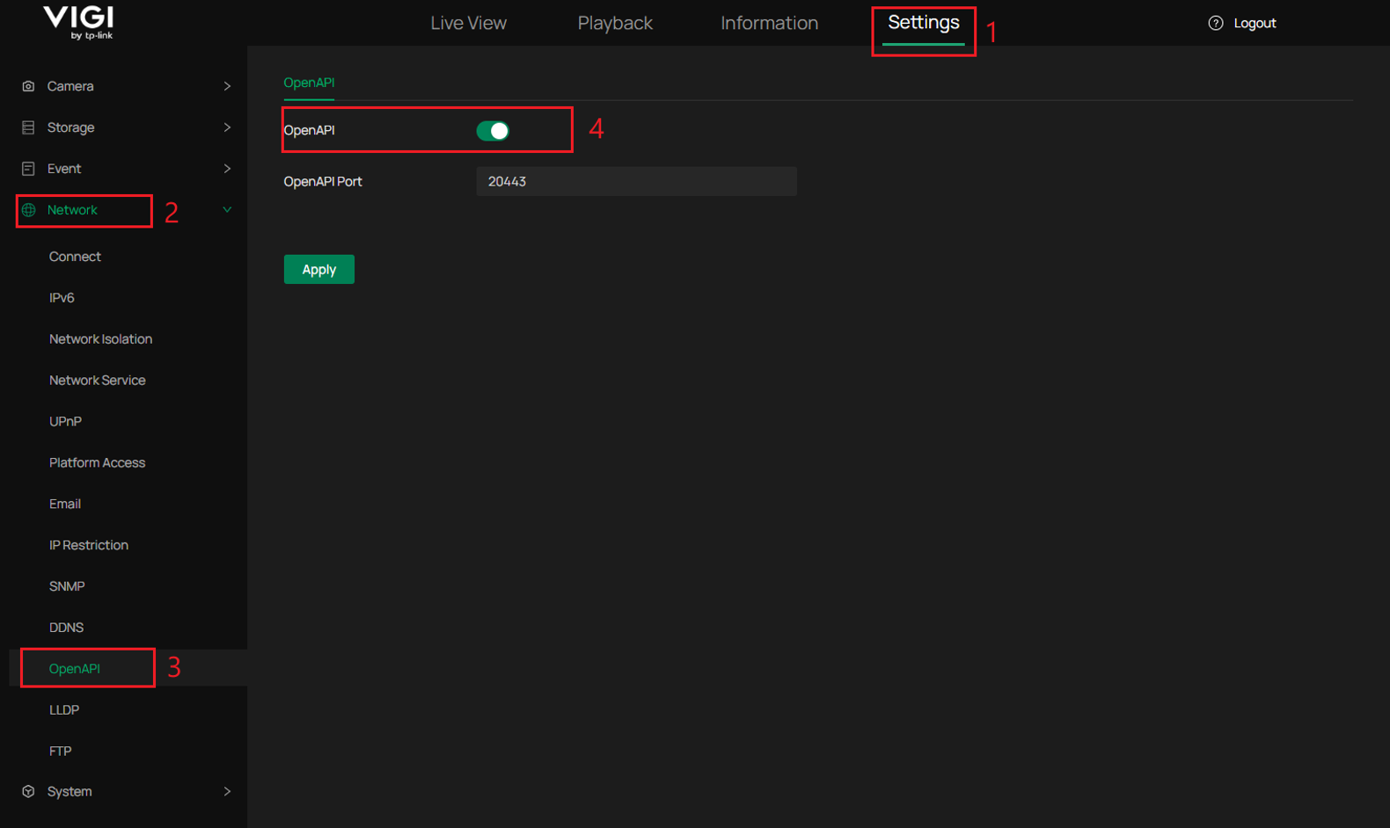Click the OpenAPI Port input field
Viewport: 1390px width, 828px height.
[x=637, y=181]
